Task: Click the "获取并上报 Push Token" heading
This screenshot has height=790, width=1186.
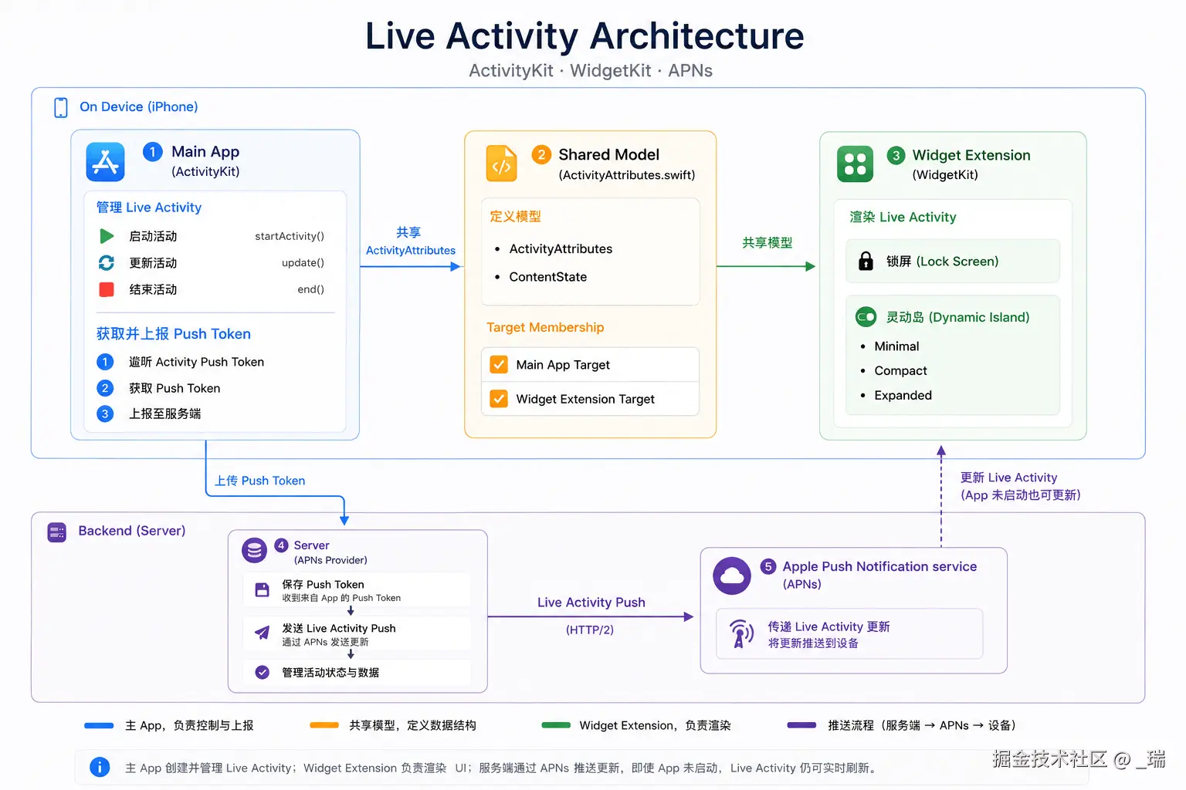Action: click(174, 334)
